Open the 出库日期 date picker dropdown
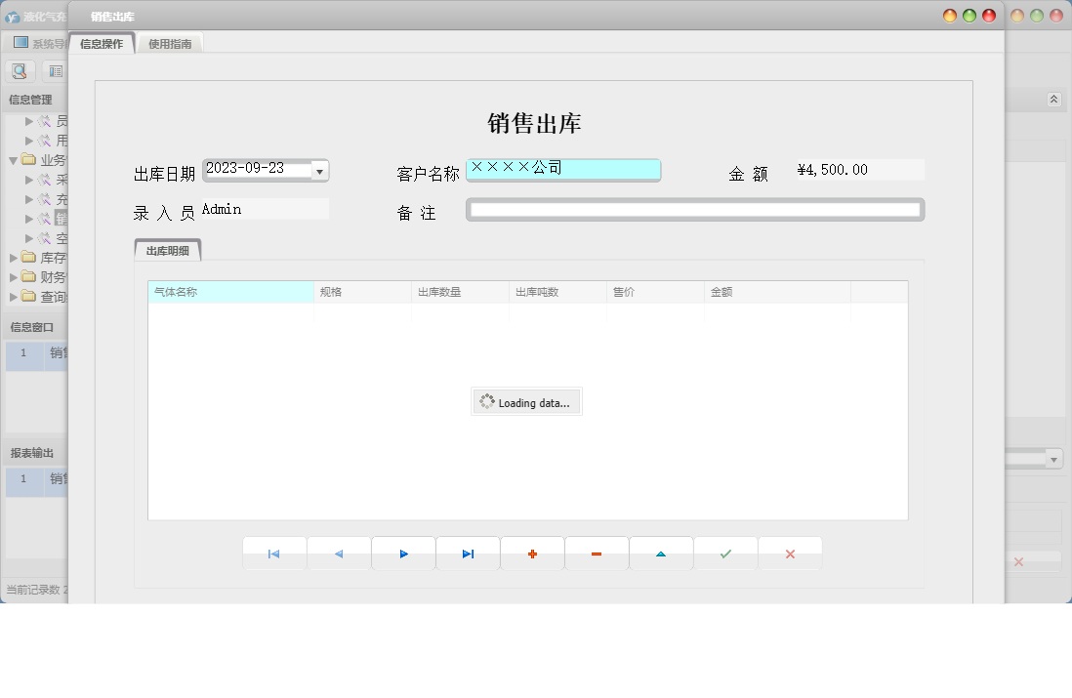Viewport: 1072px width, 698px height. pyautogui.click(x=319, y=169)
